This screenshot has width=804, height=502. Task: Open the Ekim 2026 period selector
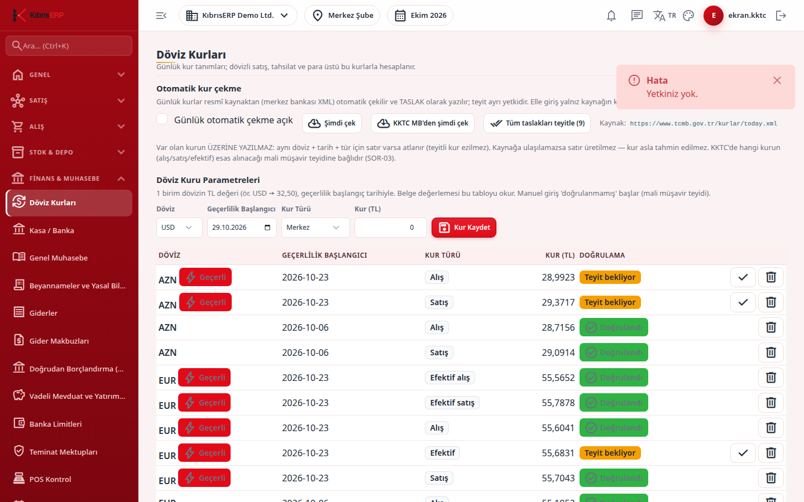point(420,16)
